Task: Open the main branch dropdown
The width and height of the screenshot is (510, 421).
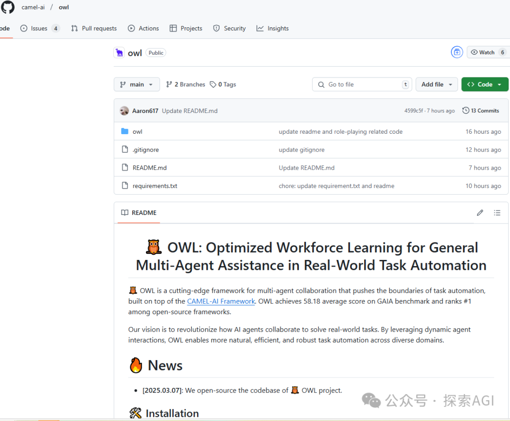Action: [x=136, y=84]
